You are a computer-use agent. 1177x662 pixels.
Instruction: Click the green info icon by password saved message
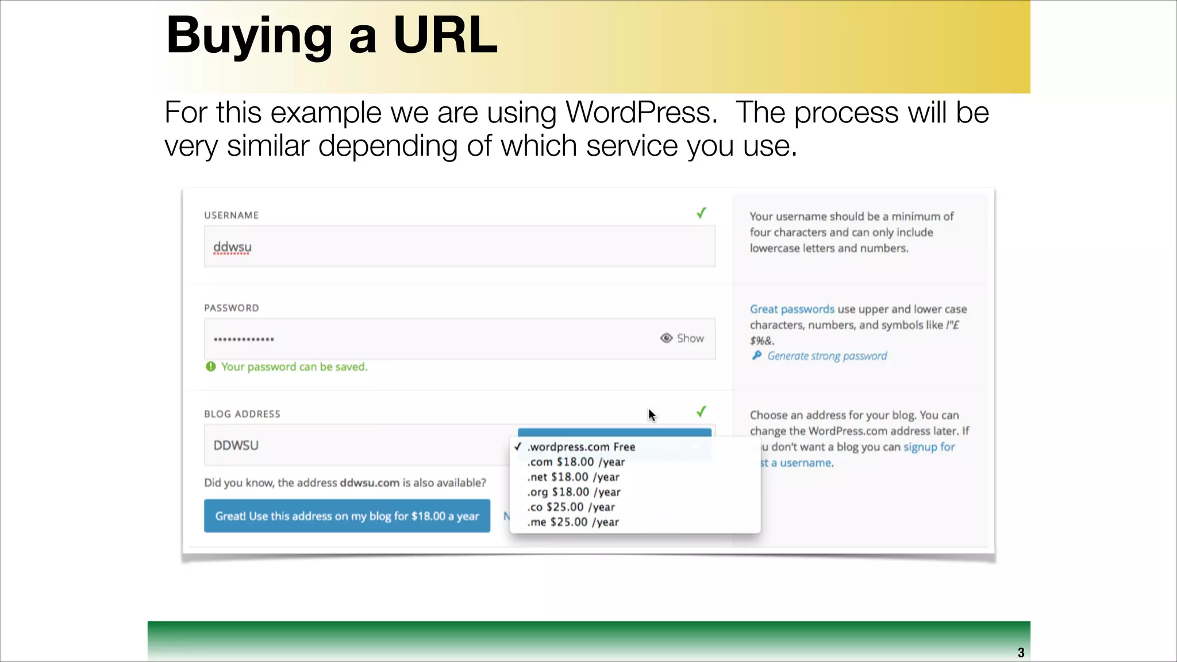click(211, 367)
